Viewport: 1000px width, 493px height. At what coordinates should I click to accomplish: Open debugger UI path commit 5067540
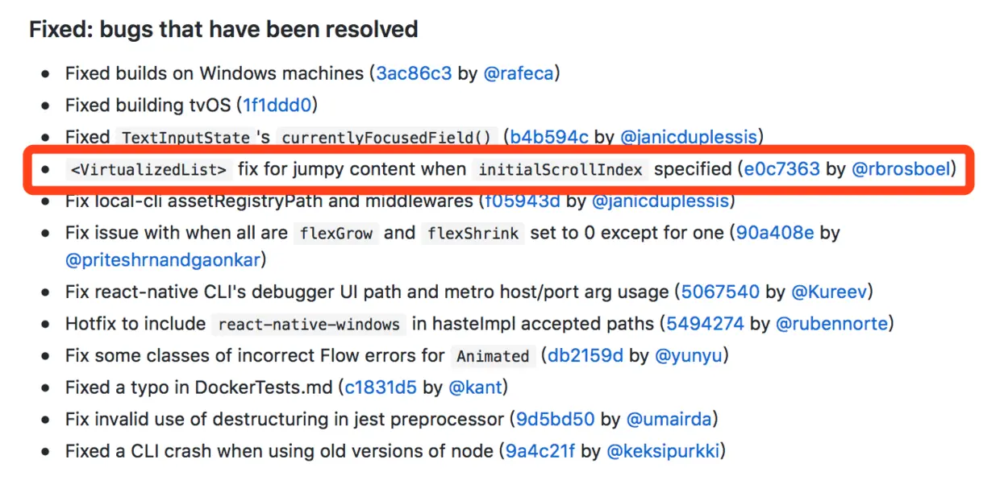[x=720, y=292]
